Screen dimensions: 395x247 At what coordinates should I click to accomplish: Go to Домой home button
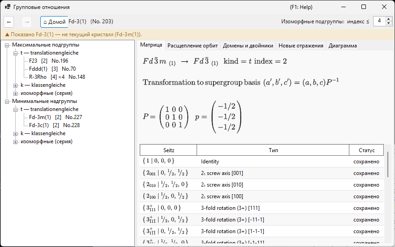click(x=54, y=22)
